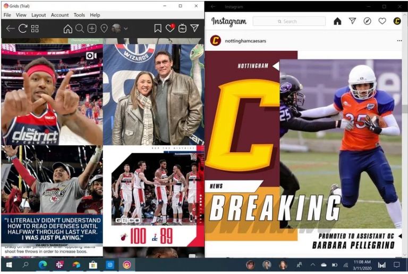Open Microsoft Store from taskbar
This screenshot has width=408, height=274.
tap(93, 265)
